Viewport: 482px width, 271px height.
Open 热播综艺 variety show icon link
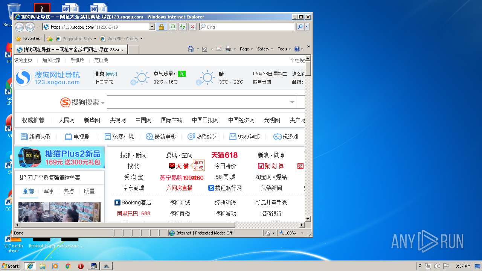203,137
